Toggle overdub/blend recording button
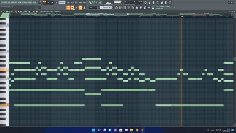This screenshot has height=133, width=236. [x=80, y=3]
